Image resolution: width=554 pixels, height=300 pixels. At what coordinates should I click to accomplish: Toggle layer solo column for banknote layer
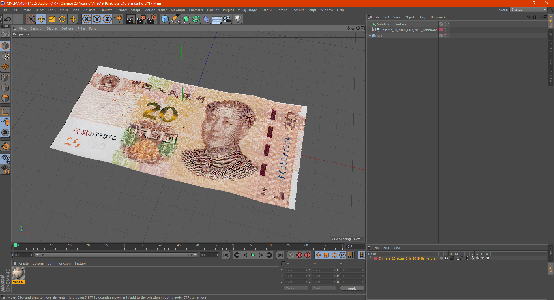441,258
